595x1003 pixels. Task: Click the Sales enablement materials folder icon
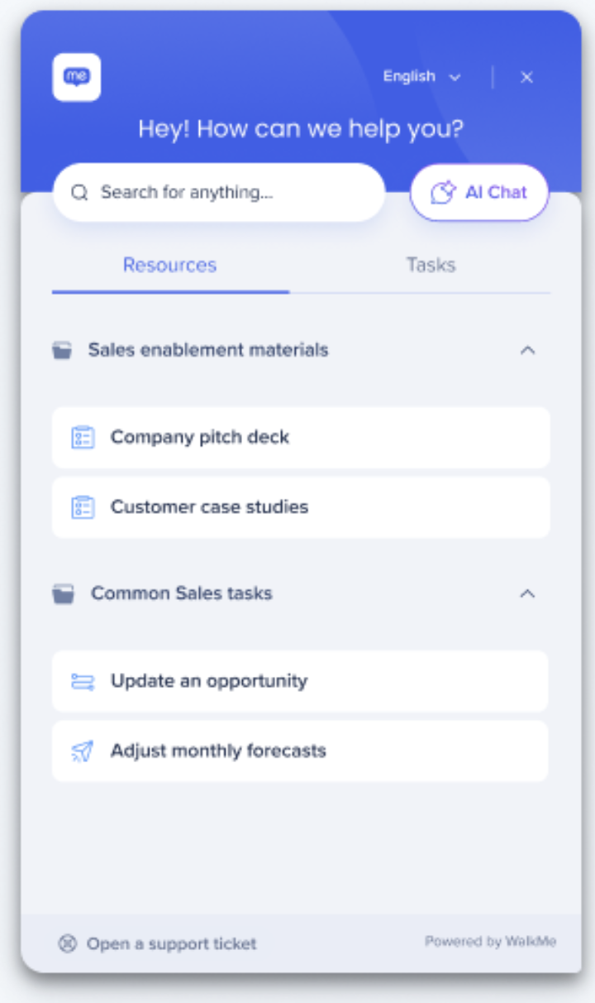click(62, 350)
